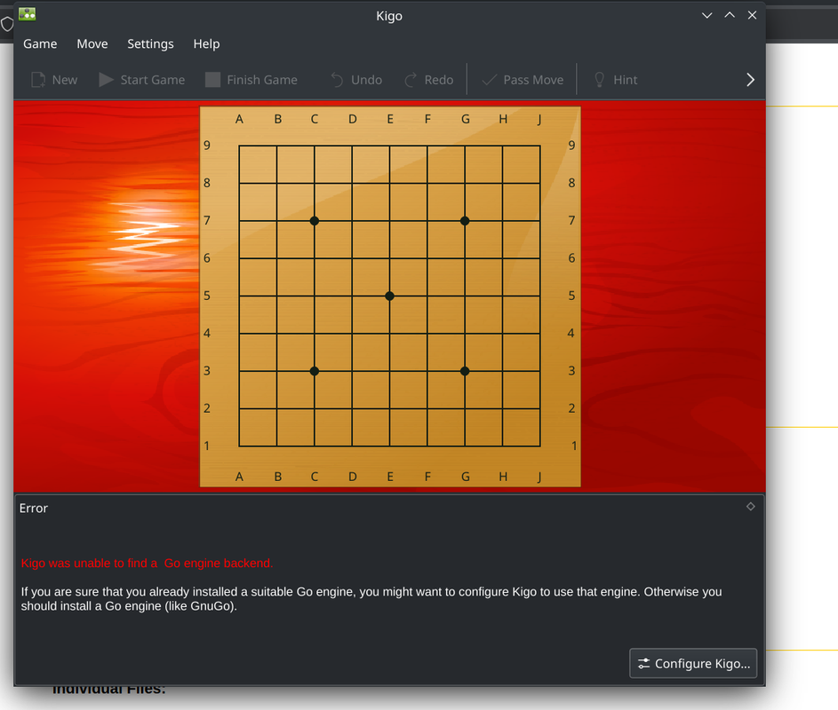Open the Settings menu
This screenshot has height=710, width=838.
(150, 43)
